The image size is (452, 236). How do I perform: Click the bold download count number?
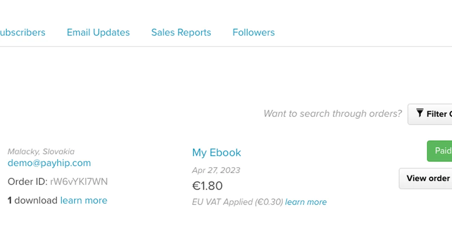(10, 201)
